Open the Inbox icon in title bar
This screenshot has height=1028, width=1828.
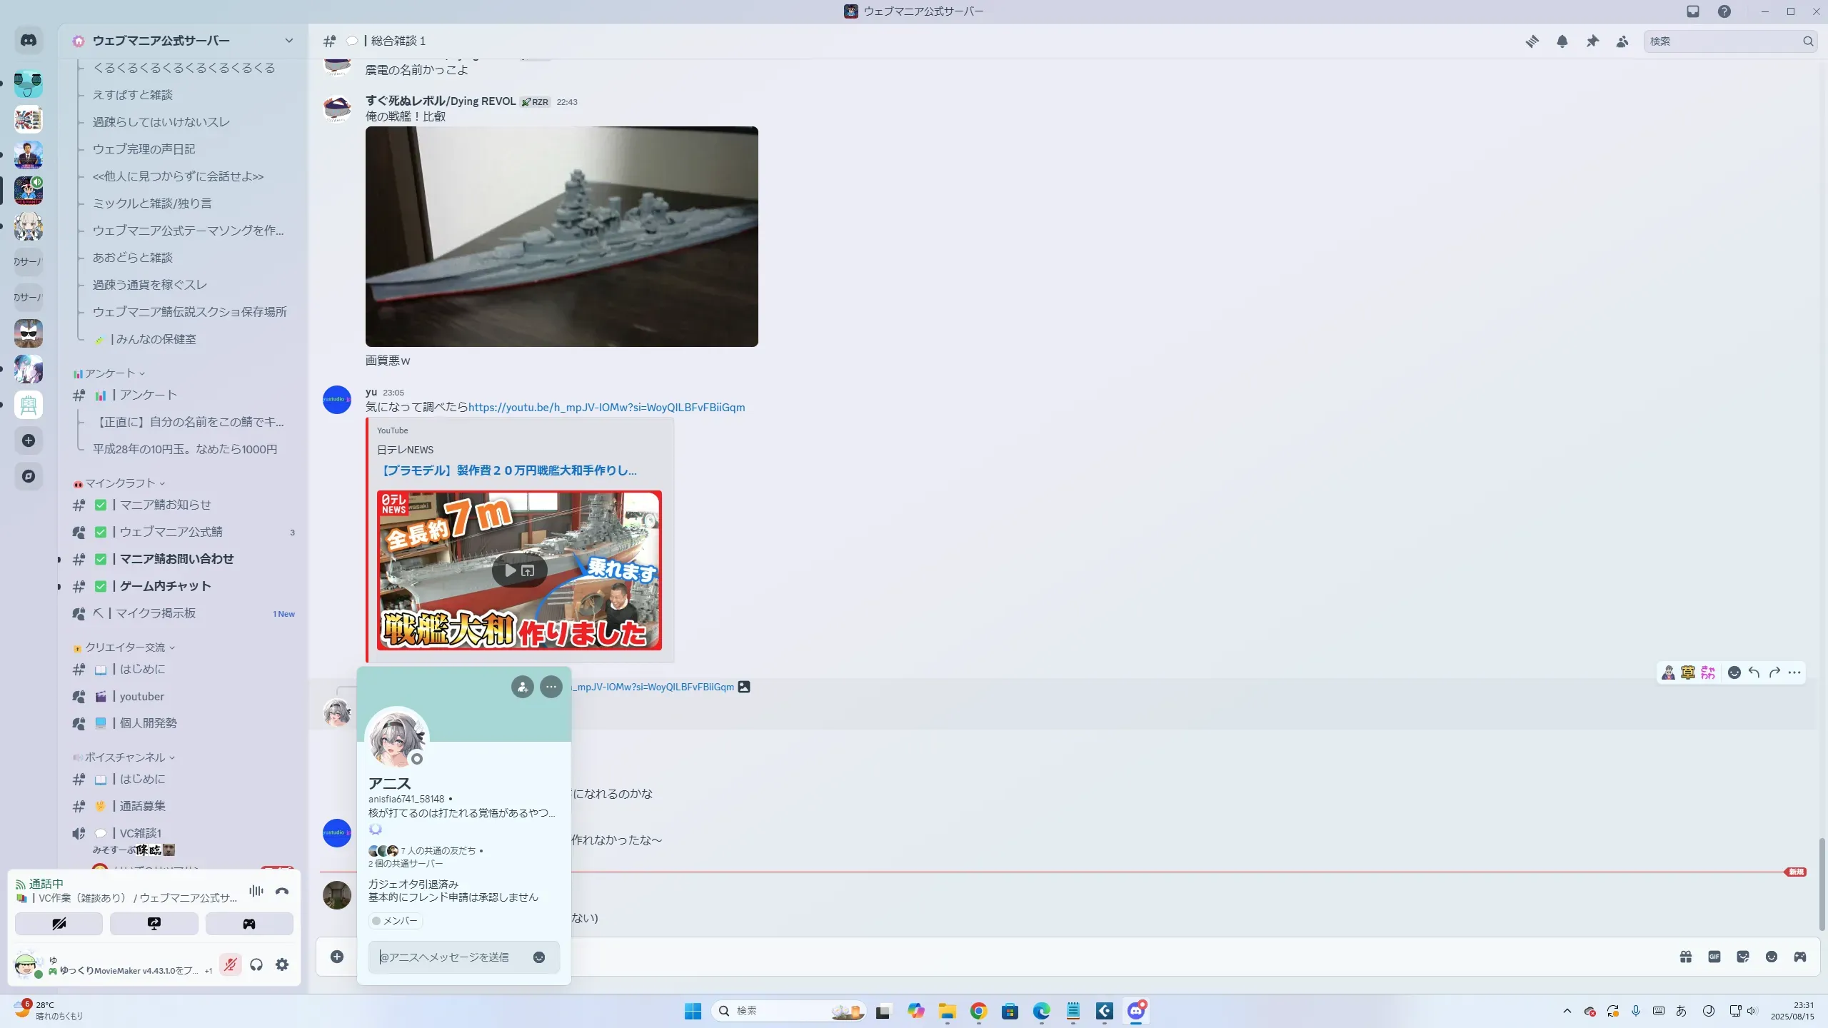[1693, 11]
